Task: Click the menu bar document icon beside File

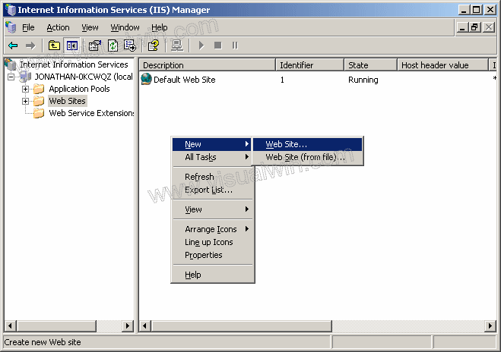Action: pyautogui.click(x=11, y=27)
